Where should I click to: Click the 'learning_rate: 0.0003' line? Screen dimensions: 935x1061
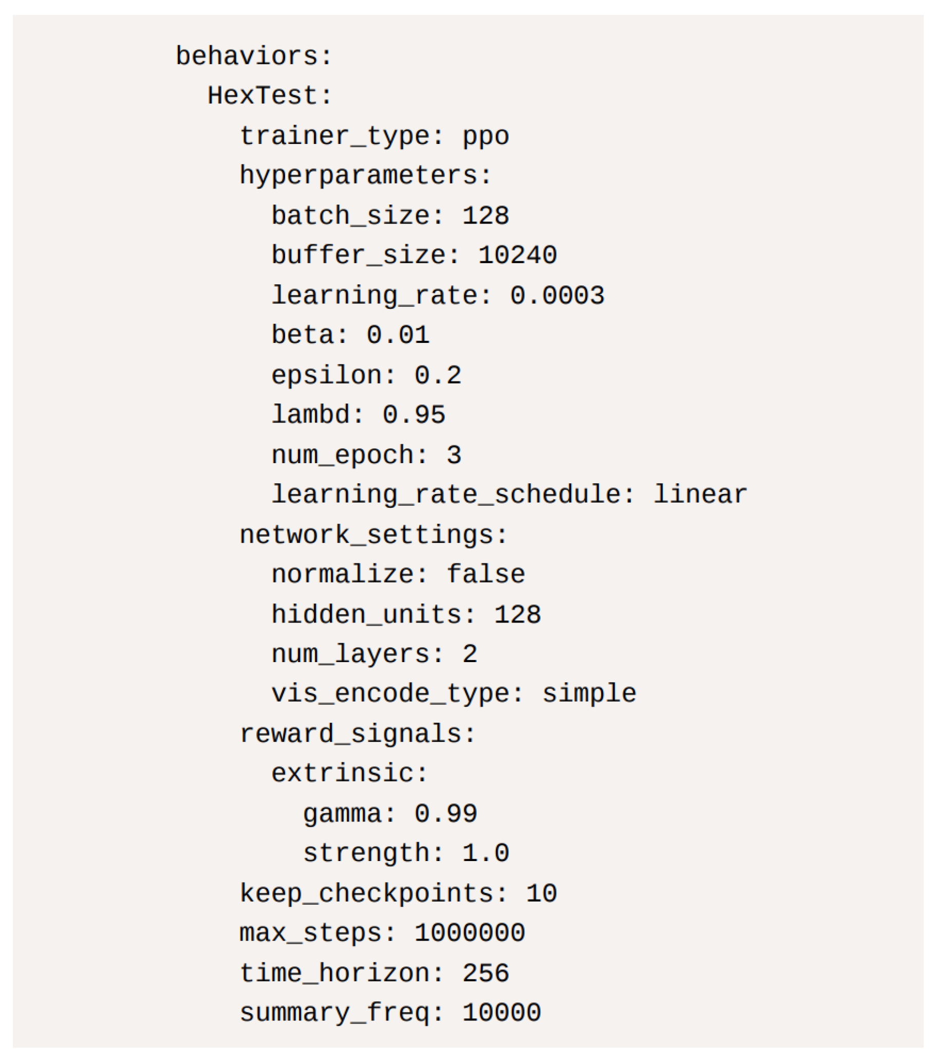[x=438, y=296]
